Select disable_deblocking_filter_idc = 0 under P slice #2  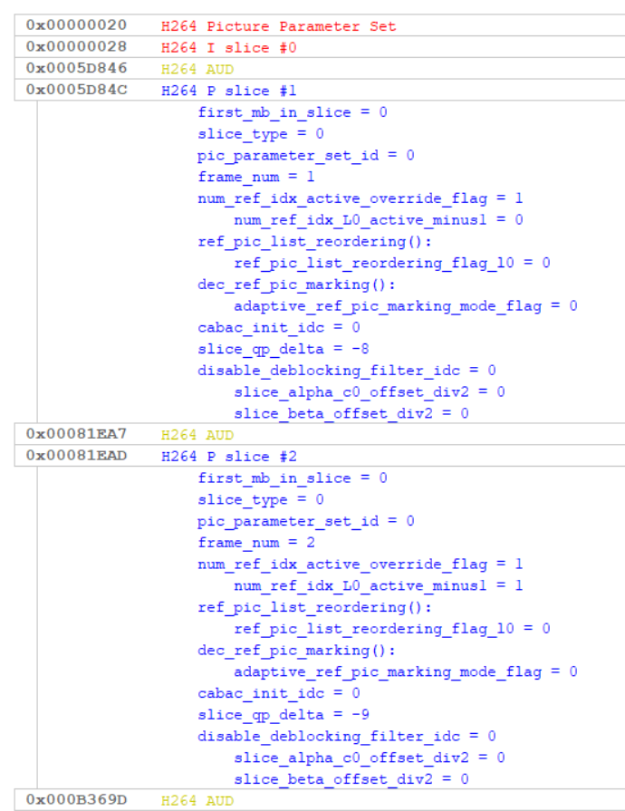pyautogui.click(x=347, y=736)
